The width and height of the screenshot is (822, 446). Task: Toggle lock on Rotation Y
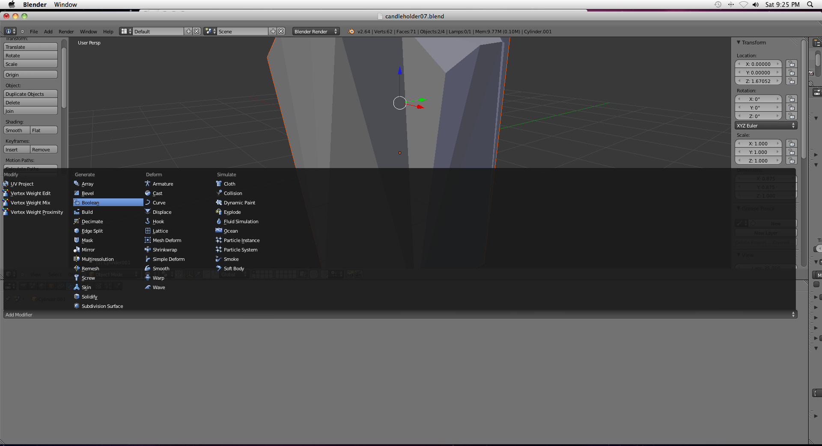coord(792,108)
